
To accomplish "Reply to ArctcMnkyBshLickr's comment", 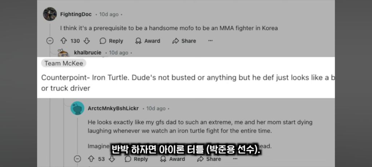I will 137,159.
